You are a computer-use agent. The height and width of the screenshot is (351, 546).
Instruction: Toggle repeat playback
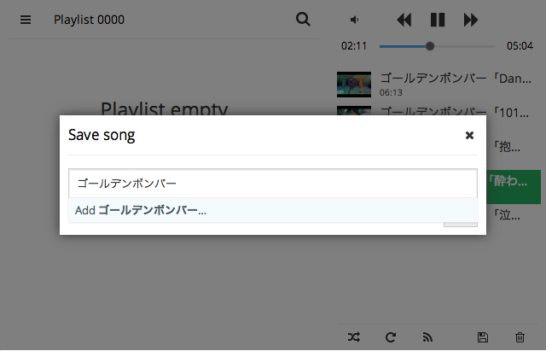(391, 337)
